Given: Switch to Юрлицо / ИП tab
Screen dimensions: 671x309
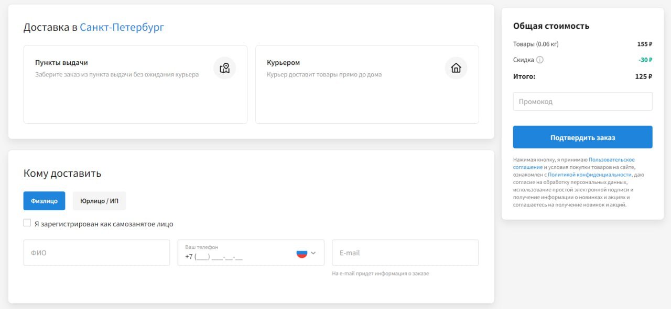Looking at the screenshot, I should click(x=99, y=201).
